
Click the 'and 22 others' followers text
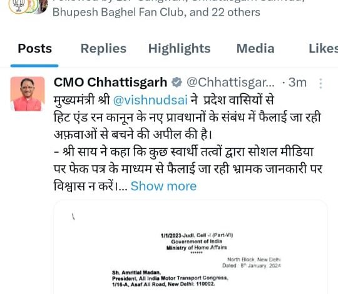point(225,12)
